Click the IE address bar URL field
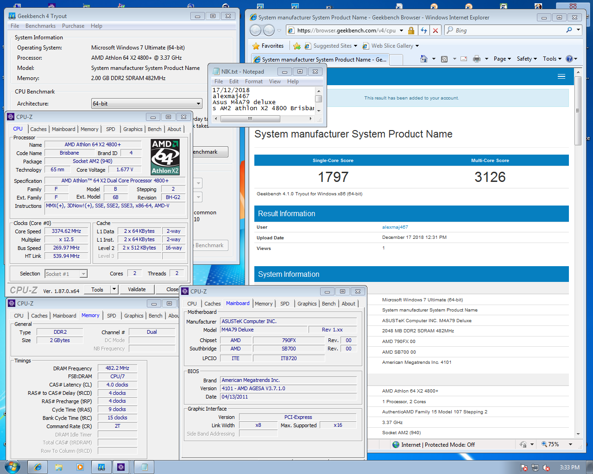Image resolution: width=593 pixels, height=474 pixels. point(346,31)
